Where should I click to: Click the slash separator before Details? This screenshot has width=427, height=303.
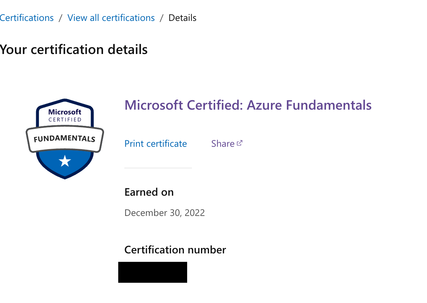[162, 18]
